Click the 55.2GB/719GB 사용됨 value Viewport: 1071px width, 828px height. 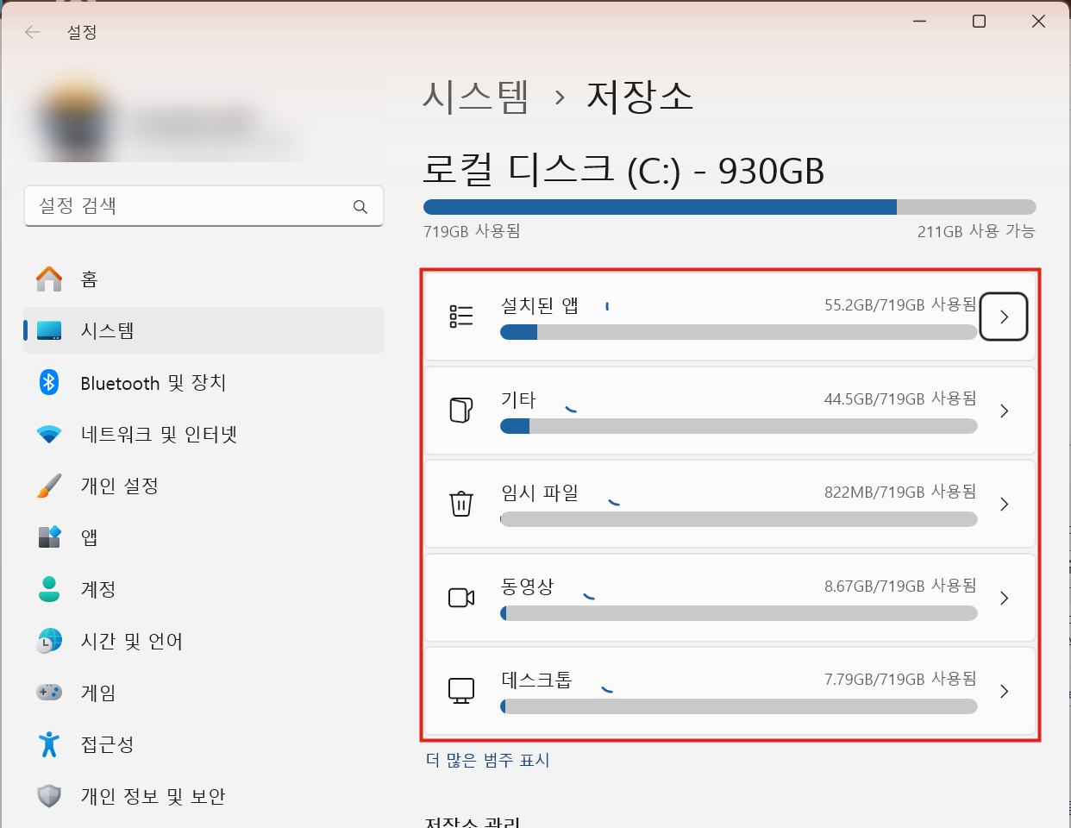[x=900, y=304]
